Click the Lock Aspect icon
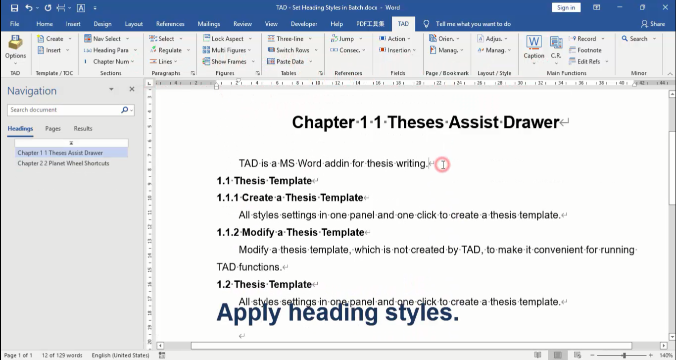This screenshot has height=360, width=676. tap(206, 39)
